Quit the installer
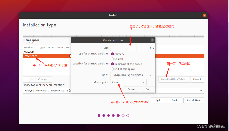Screen dimensions: 229x131 click(x=158, y=100)
